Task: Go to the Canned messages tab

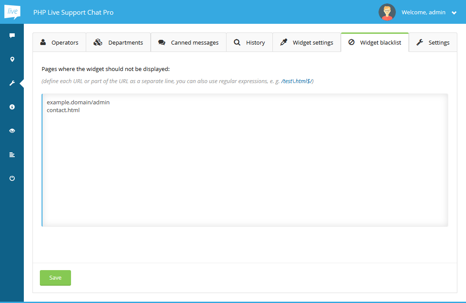Action: [x=188, y=42]
